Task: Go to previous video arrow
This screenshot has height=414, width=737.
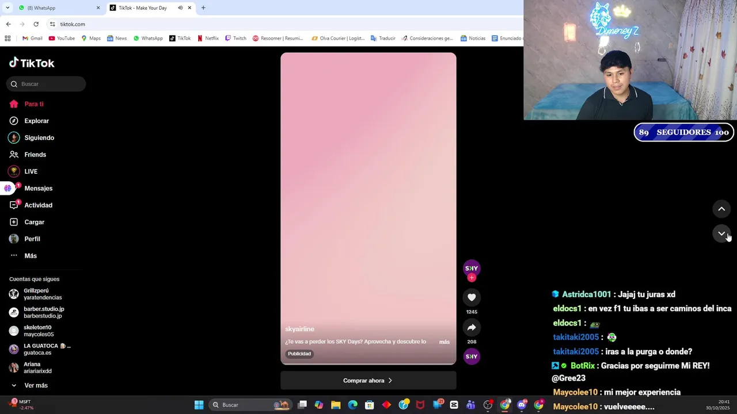Action: pos(721,209)
